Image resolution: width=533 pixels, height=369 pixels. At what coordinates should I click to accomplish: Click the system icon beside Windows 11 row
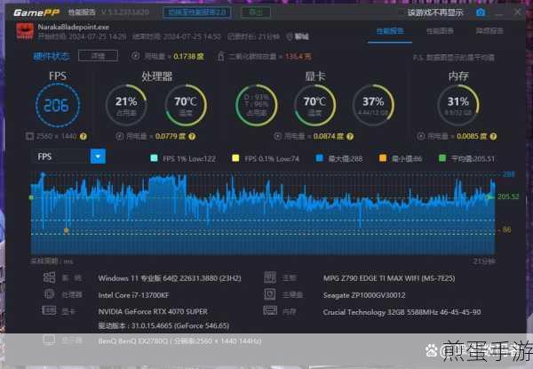point(49,277)
